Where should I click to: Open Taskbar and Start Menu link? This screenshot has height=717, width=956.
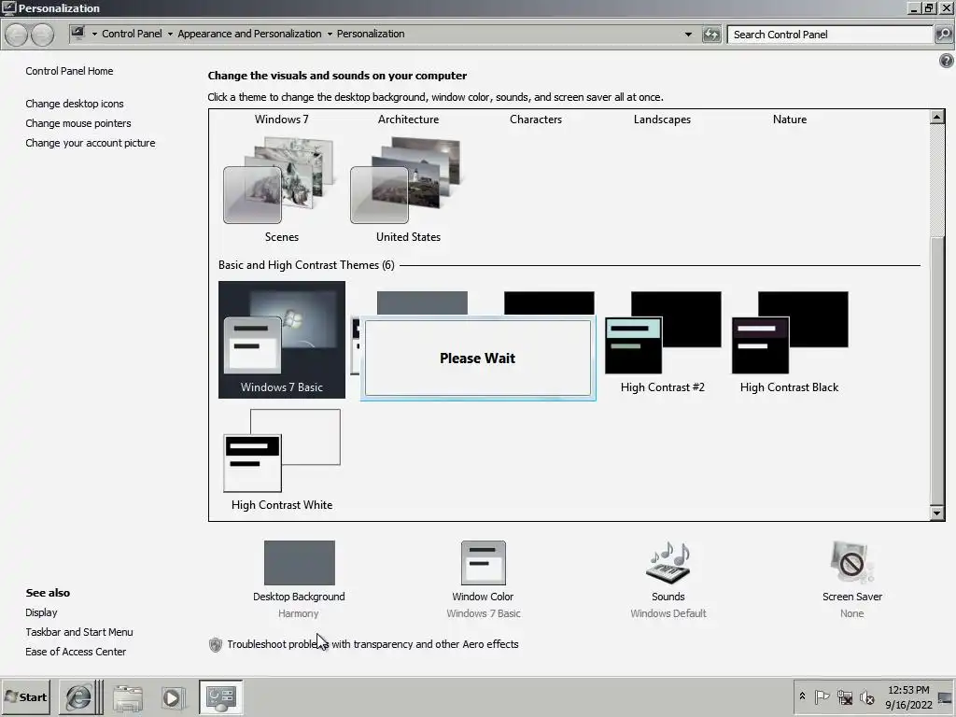point(79,632)
